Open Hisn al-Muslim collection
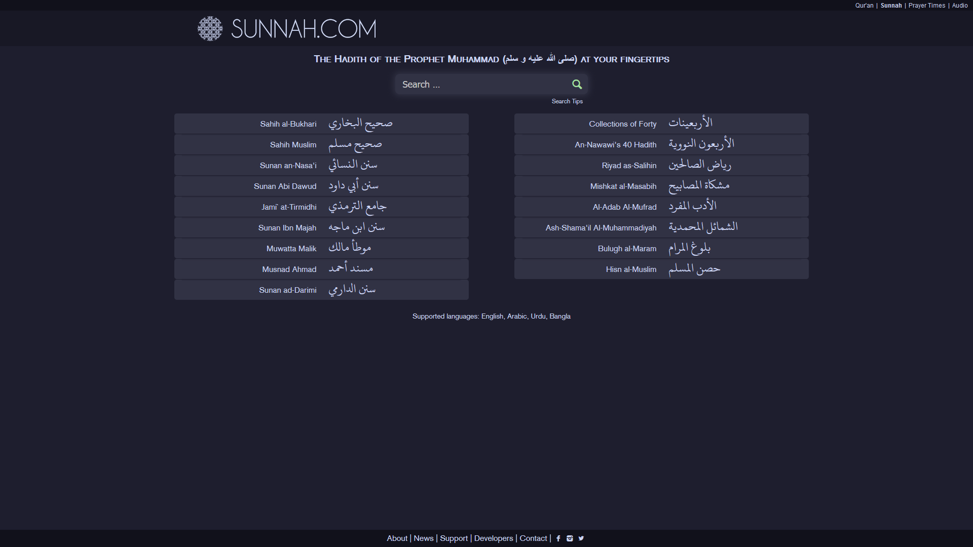Screen dimensions: 973x547 (631, 269)
